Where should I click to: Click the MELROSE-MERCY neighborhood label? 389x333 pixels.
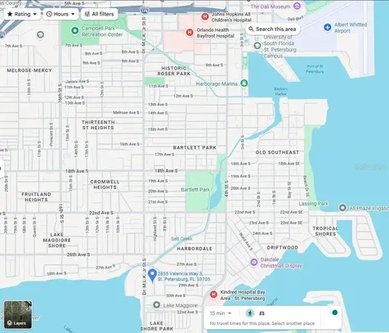pyautogui.click(x=29, y=70)
